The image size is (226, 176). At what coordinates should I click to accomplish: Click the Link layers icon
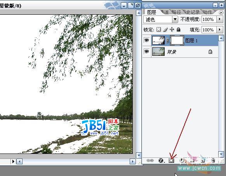(x=150, y=160)
